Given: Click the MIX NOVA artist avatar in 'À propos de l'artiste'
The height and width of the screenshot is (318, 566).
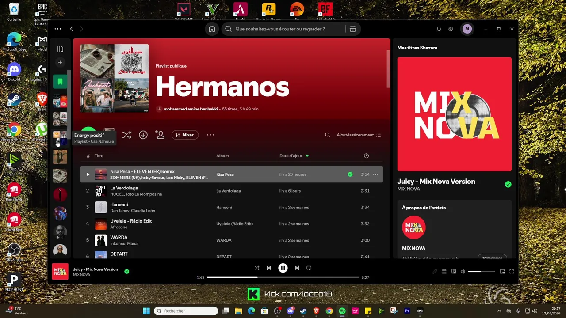Looking at the screenshot, I should pos(414,227).
